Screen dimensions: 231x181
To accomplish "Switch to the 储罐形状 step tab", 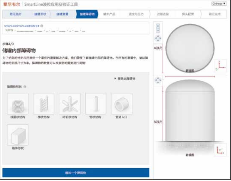I will pyautogui.click(x=40, y=14).
